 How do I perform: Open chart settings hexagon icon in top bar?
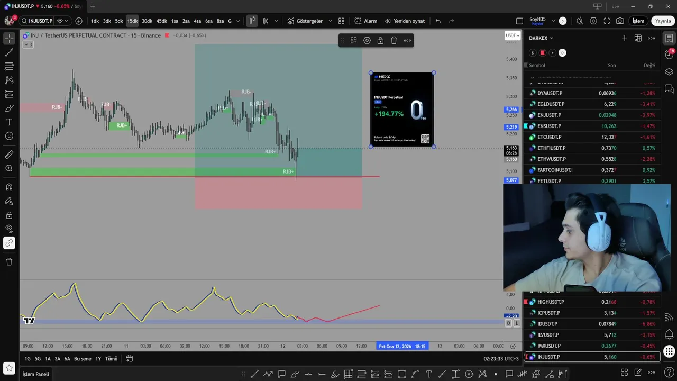(x=593, y=21)
